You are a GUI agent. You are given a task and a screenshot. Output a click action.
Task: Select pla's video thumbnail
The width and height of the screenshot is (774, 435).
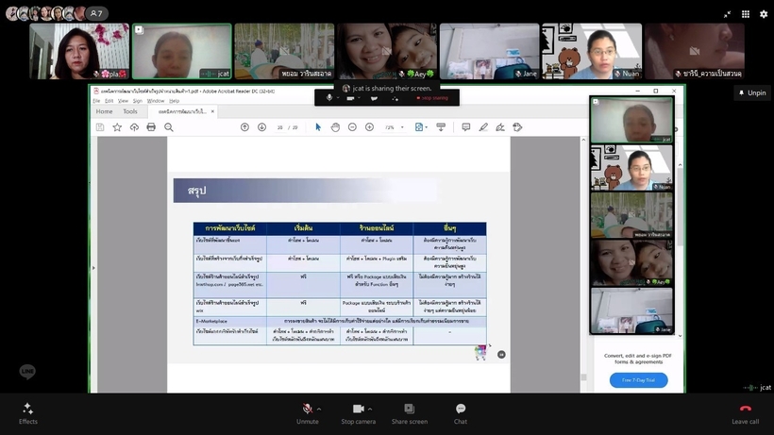79,51
